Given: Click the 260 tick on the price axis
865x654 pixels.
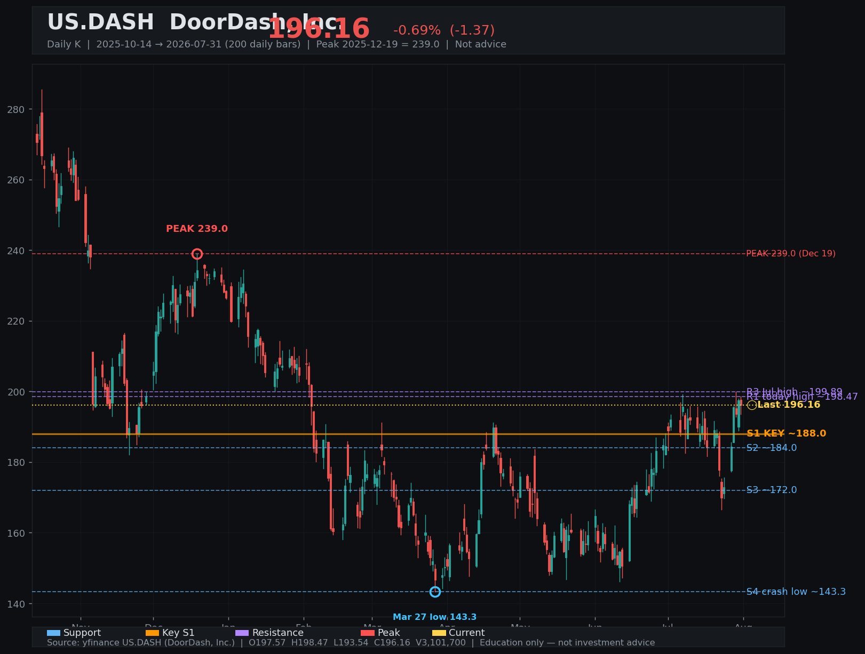Looking at the screenshot, I should point(16,180).
